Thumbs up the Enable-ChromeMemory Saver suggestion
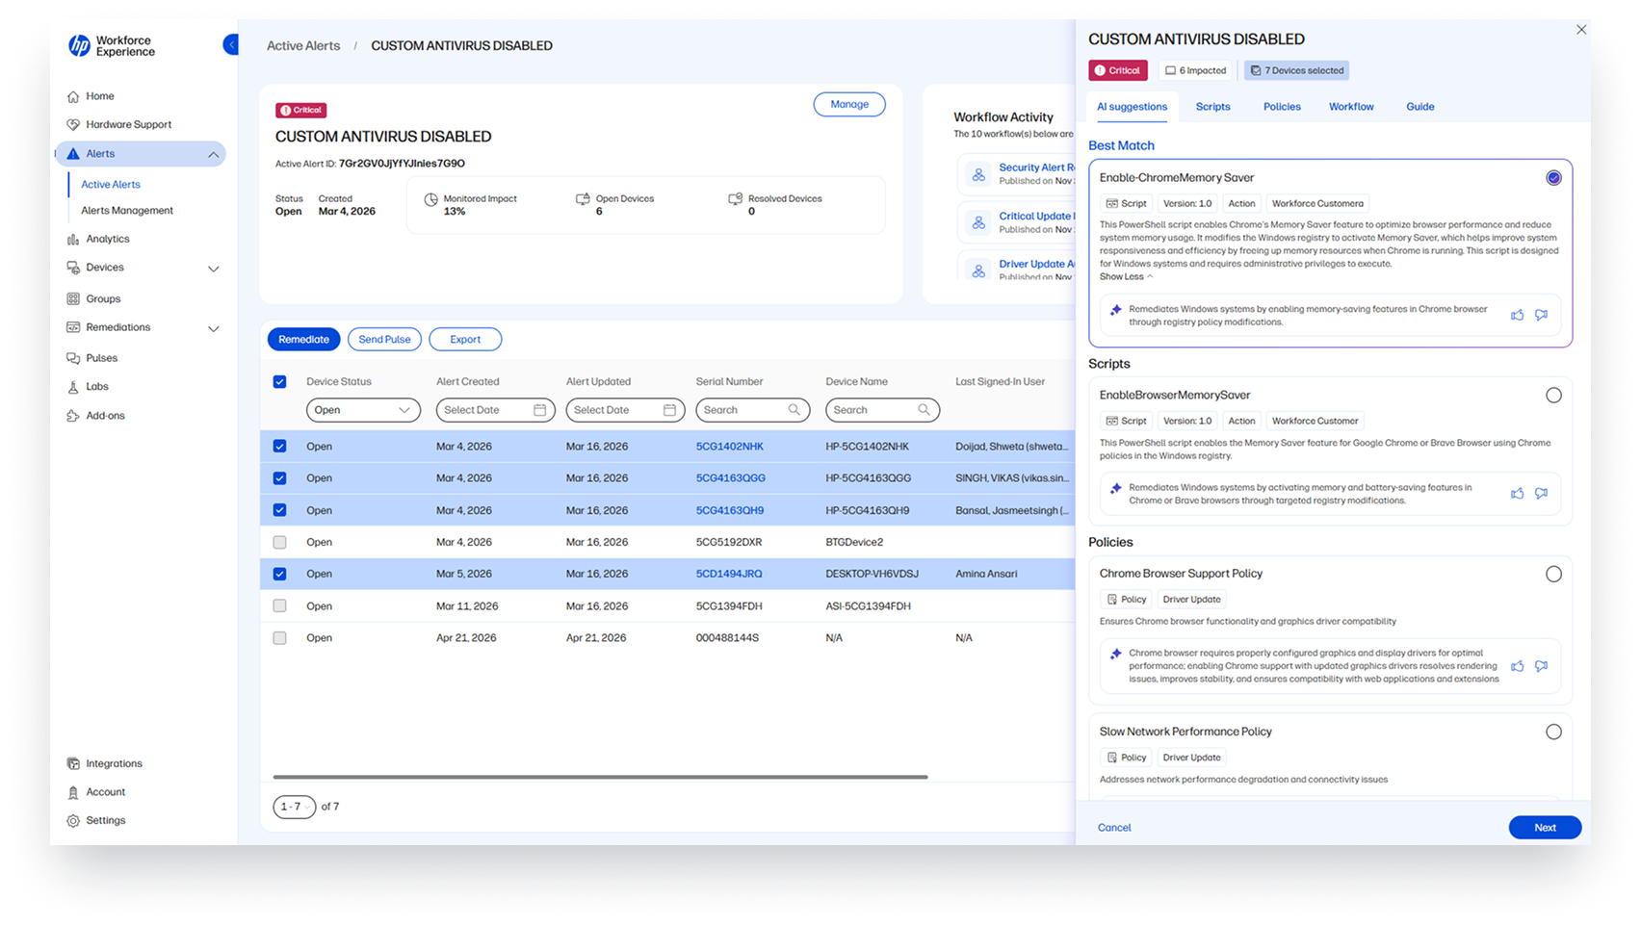 tap(1517, 315)
